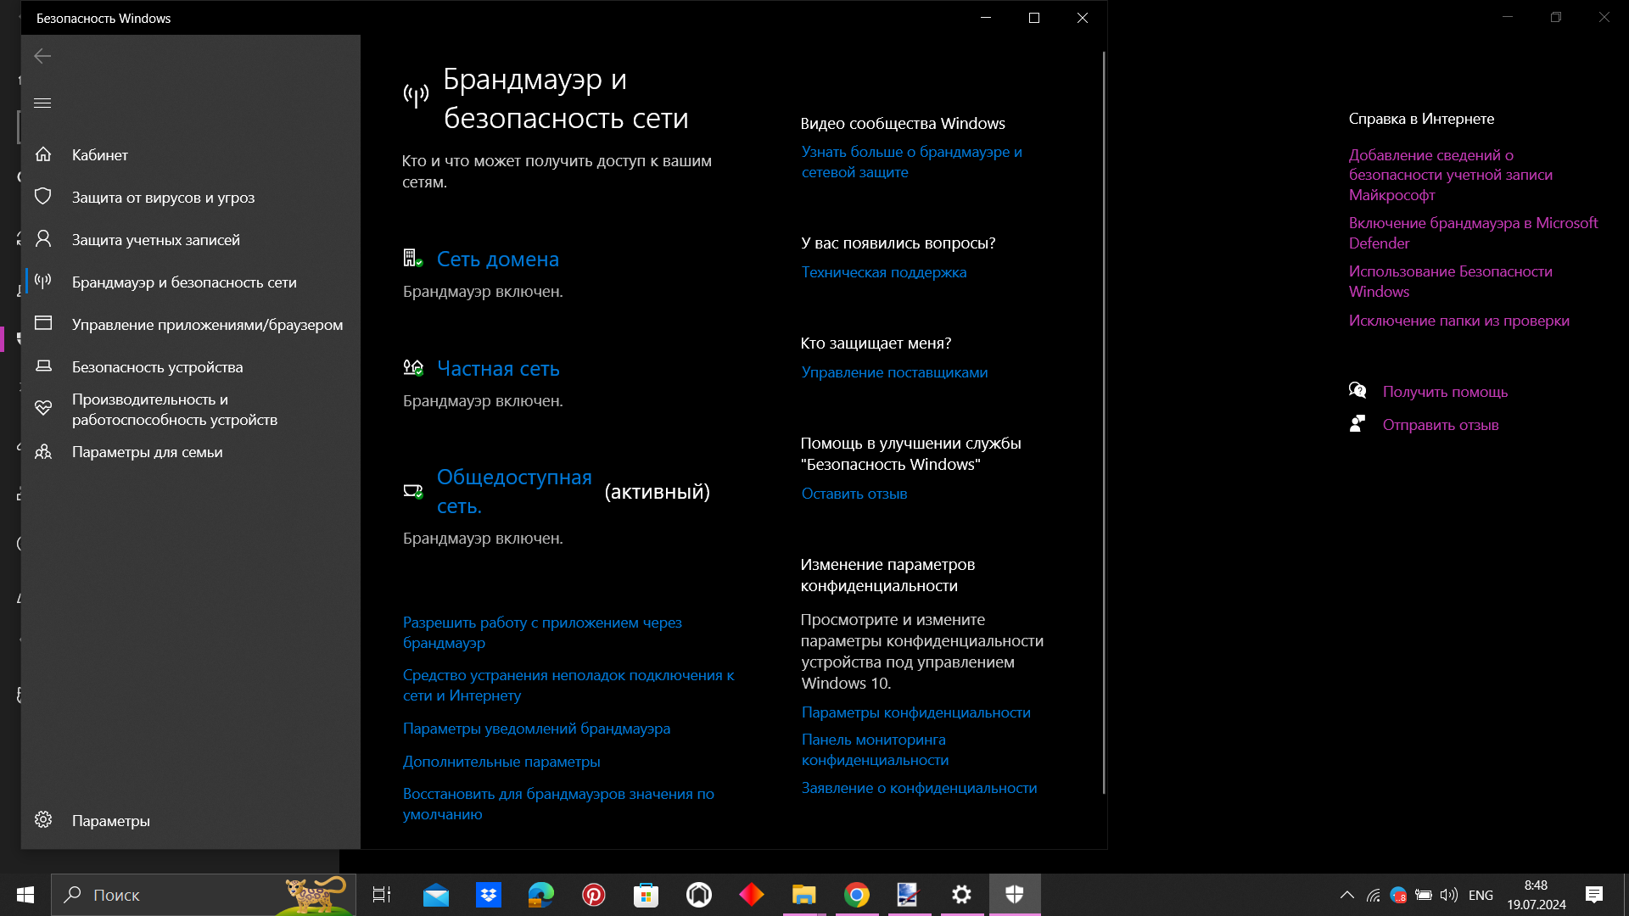
Task: Open Параметры для семьи section
Action: point(191,451)
